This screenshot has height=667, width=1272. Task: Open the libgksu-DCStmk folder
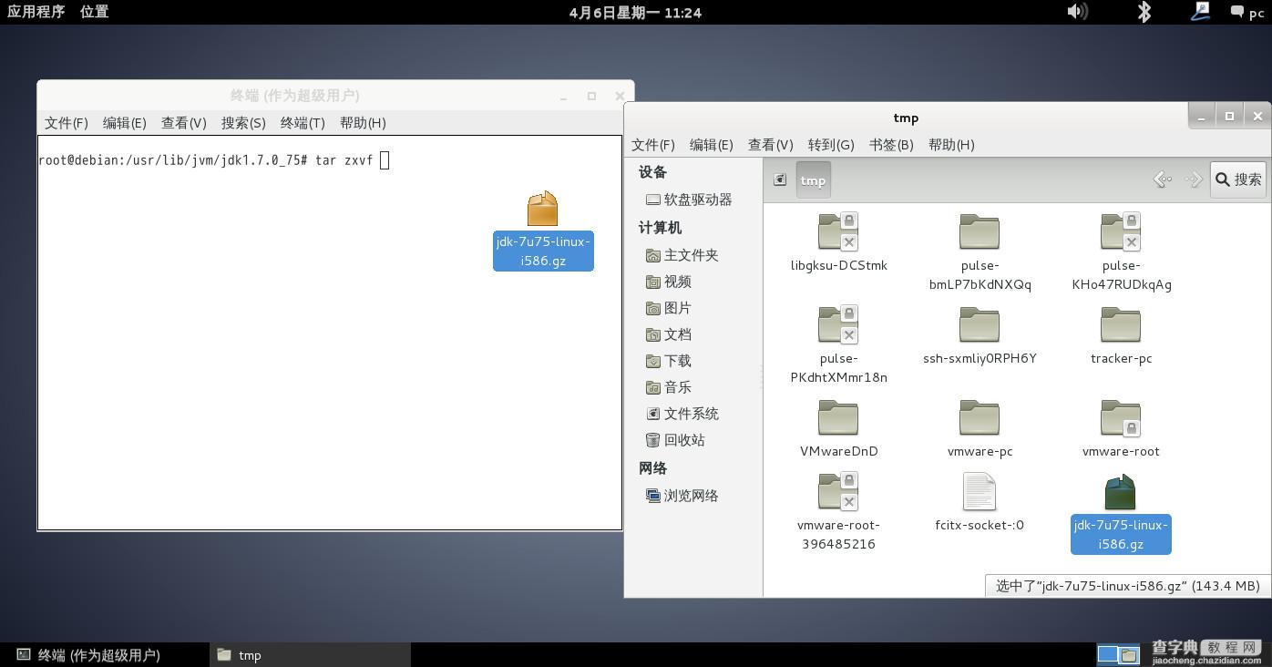tap(838, 232)
